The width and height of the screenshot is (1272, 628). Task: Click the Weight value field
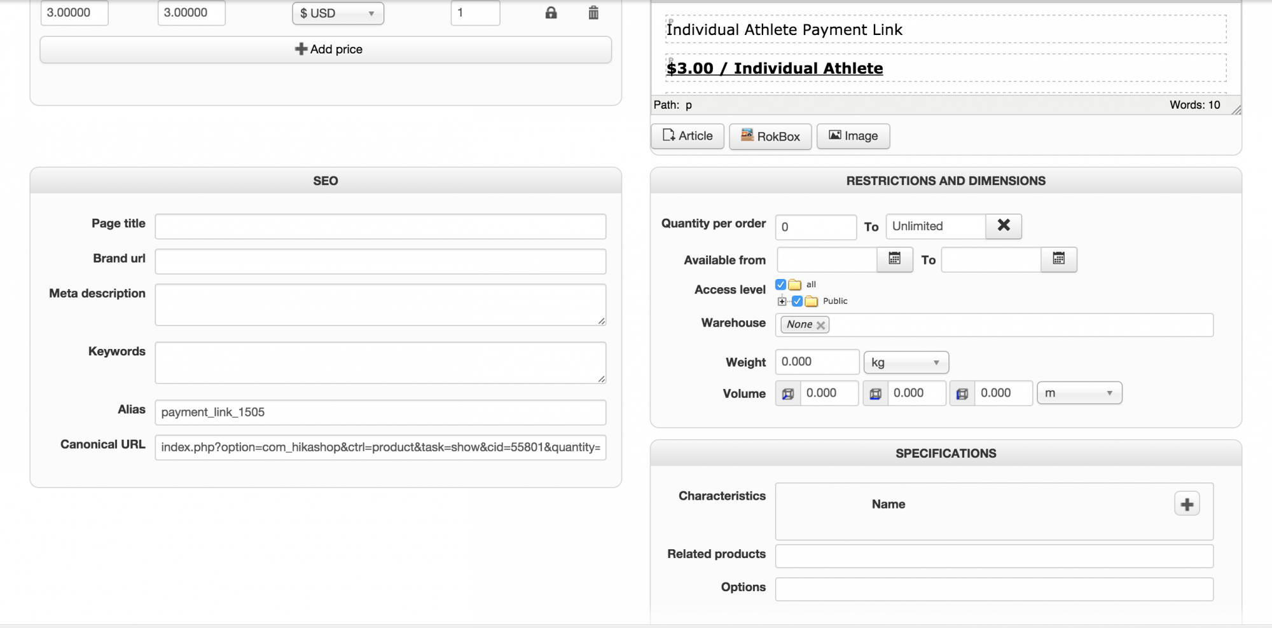pyautogui.click(x=817, y=362)
